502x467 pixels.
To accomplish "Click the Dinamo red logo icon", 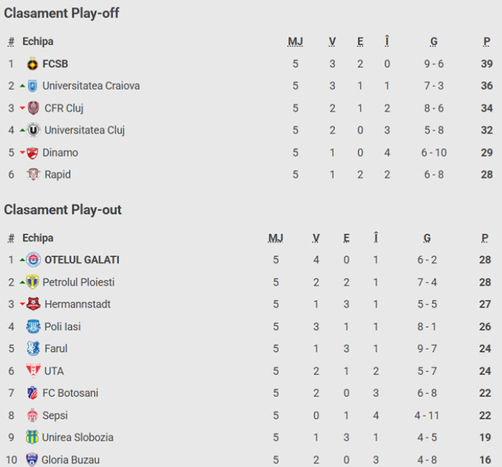I will tap(32, 153).
